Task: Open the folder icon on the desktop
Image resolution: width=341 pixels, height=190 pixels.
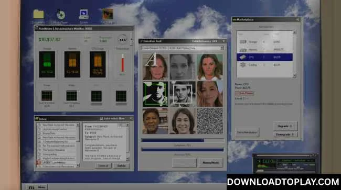Action: (x=38, y=14)
